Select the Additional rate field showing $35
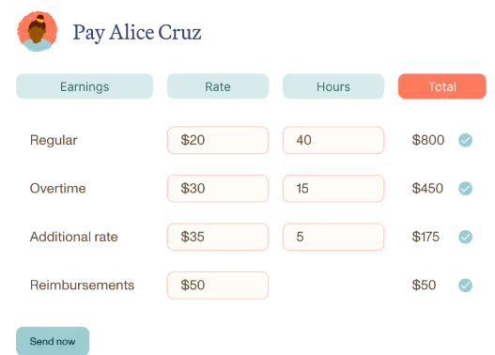The width and height of the screenshot is (495, 355). 218,237
